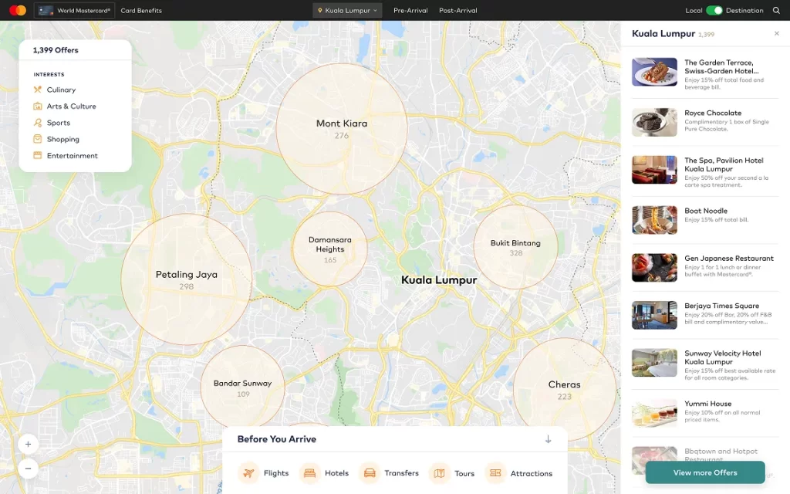Zoom out with the minus button

tap(28, 469)
